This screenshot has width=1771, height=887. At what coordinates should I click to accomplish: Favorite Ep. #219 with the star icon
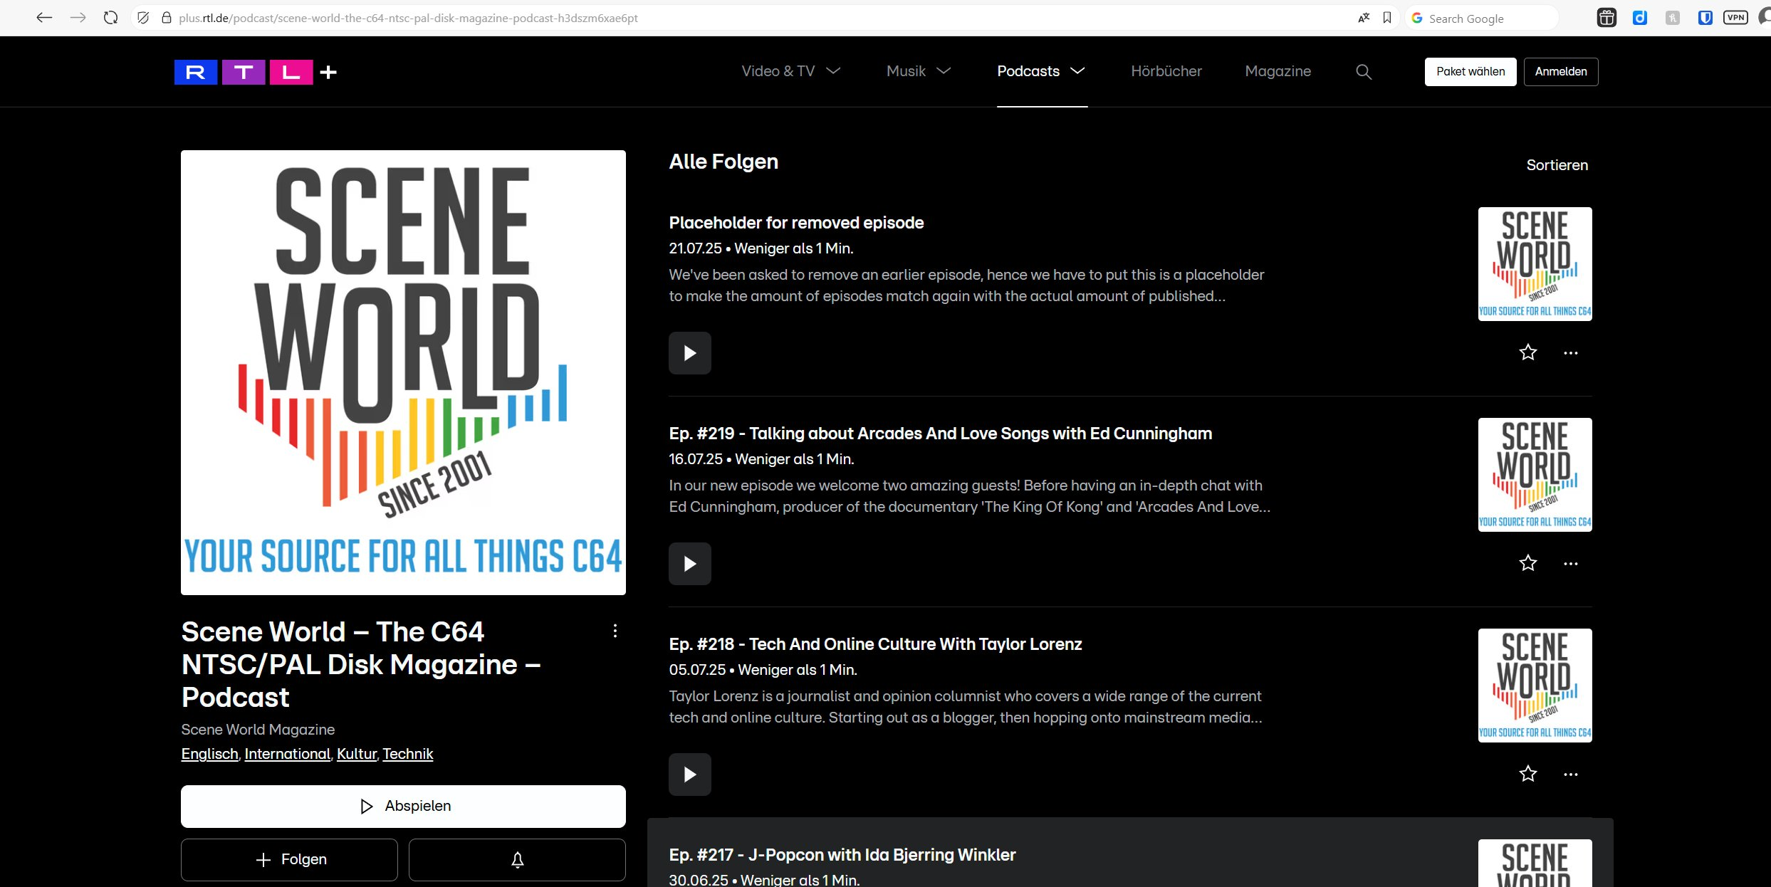coord(1528,563)
